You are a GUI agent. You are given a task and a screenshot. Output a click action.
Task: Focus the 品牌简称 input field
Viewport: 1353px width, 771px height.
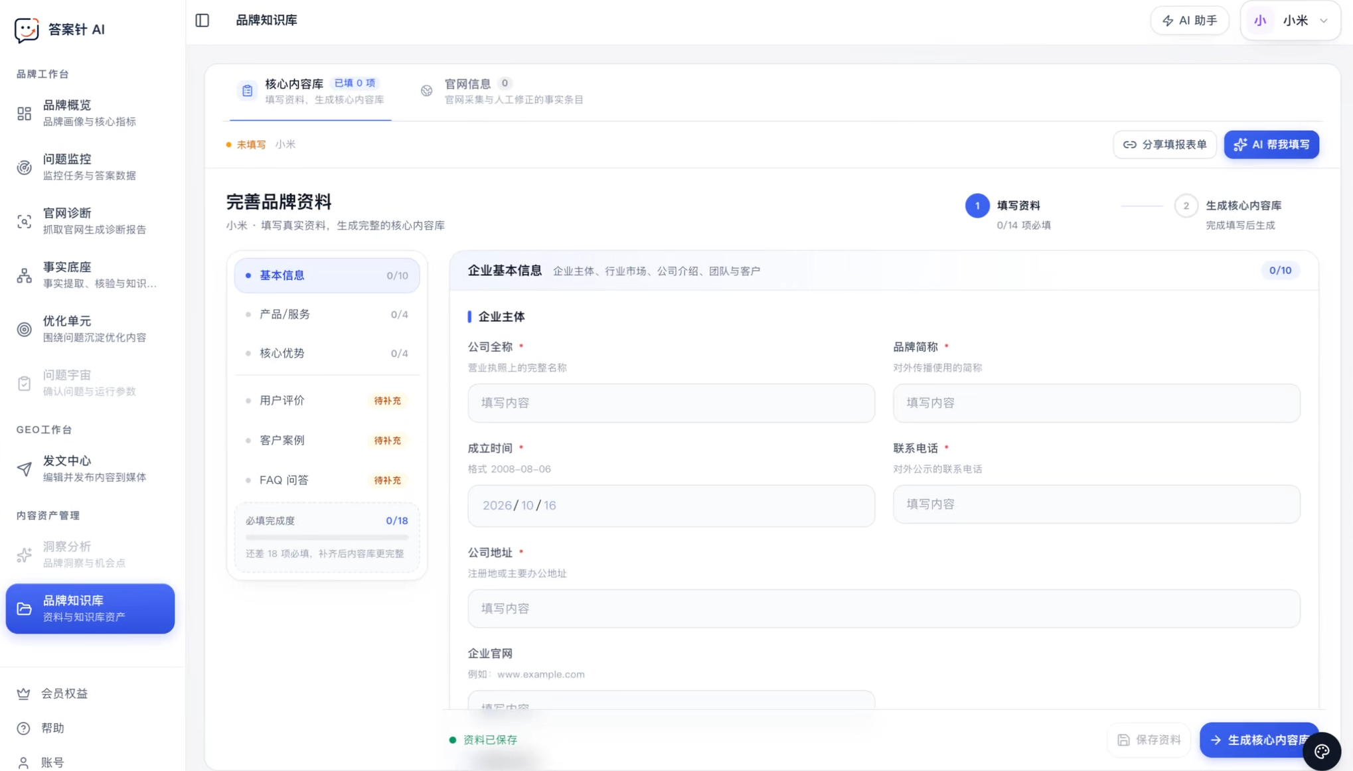coord(1096,403)
